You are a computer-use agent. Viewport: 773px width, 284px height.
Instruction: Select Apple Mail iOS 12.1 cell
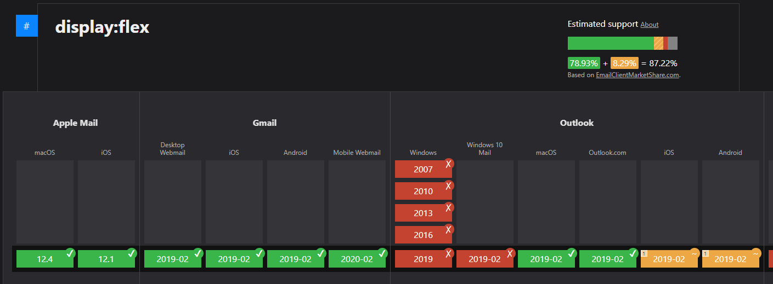(105, 259)
